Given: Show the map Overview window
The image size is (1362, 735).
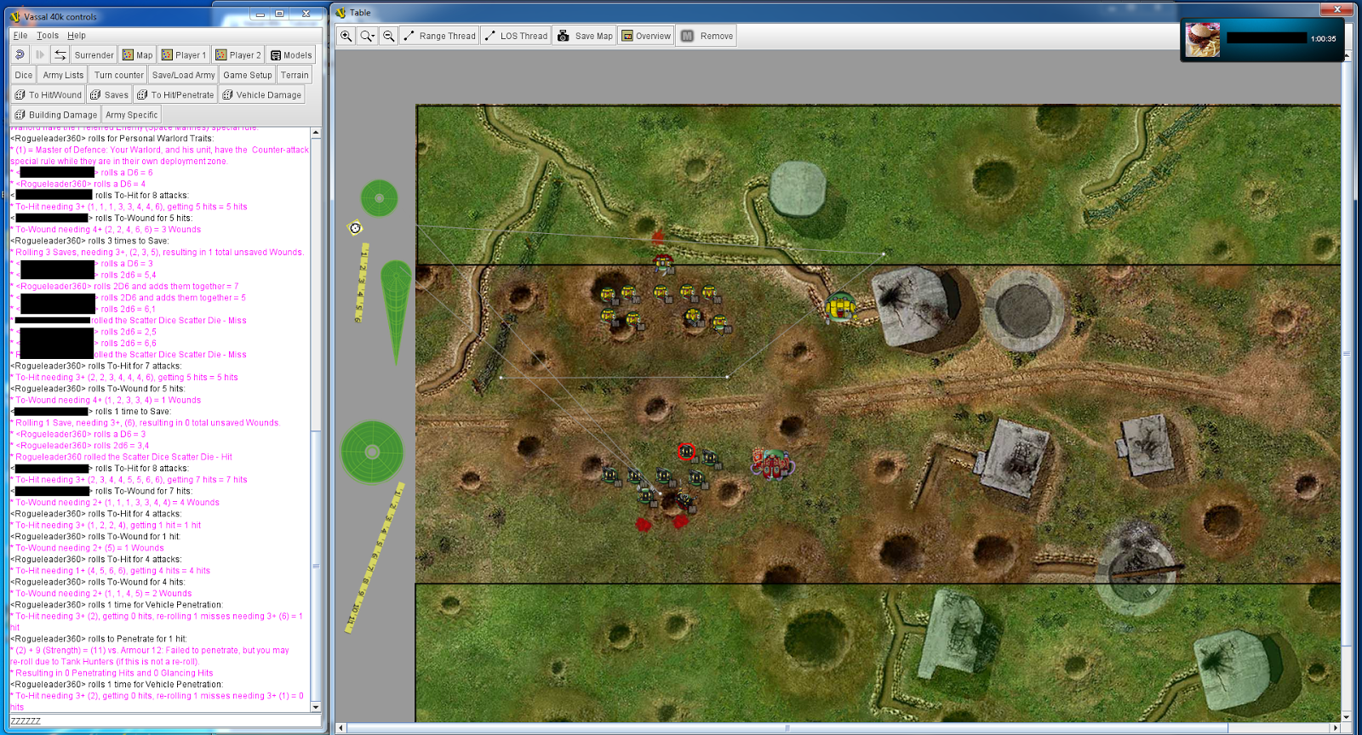Looking at the screenshot, I should point(646,36).
